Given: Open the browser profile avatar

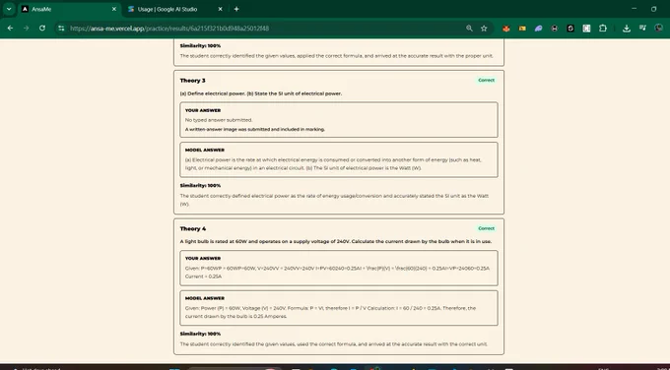Looking at the screenshot, I should tap(658, 29).
